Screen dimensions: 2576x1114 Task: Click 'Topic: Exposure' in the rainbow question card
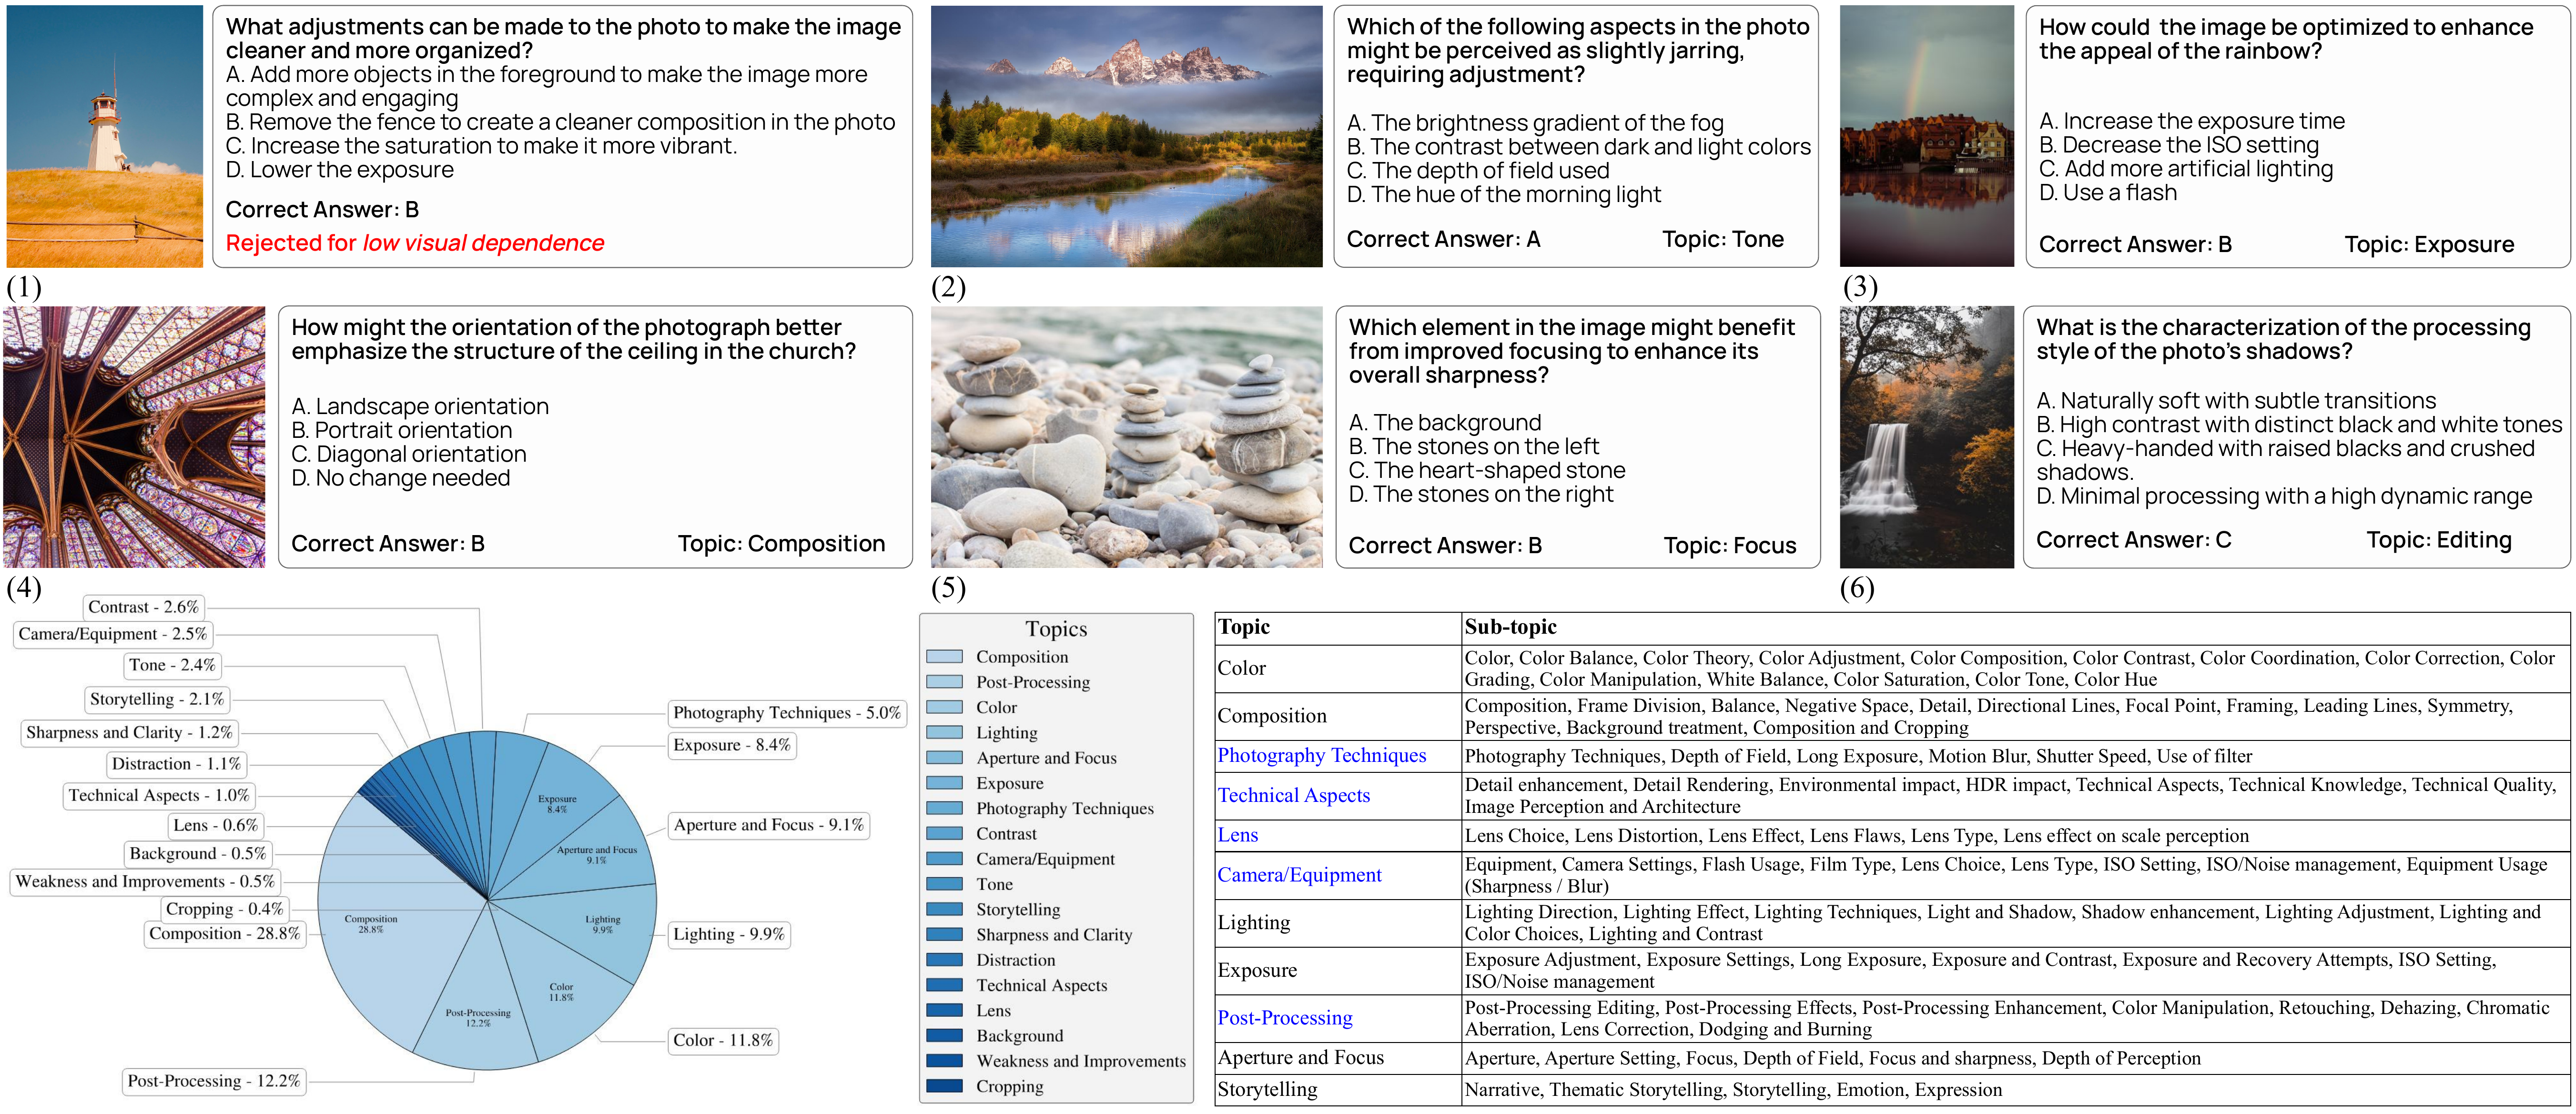[x=2429, y=244]
